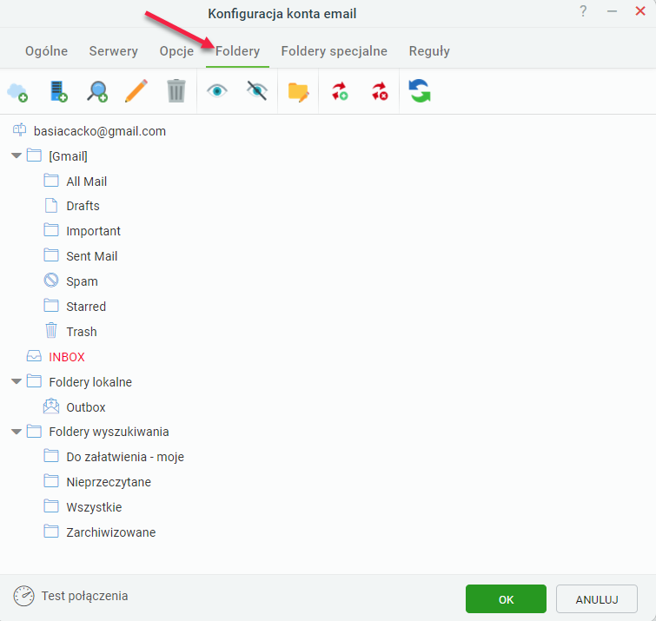Select the Important folder
656x621 pixels.
(93, 231)
